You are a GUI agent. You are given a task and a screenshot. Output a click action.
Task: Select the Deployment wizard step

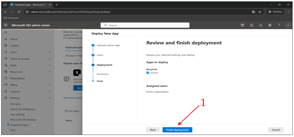[x=105, y=65]
